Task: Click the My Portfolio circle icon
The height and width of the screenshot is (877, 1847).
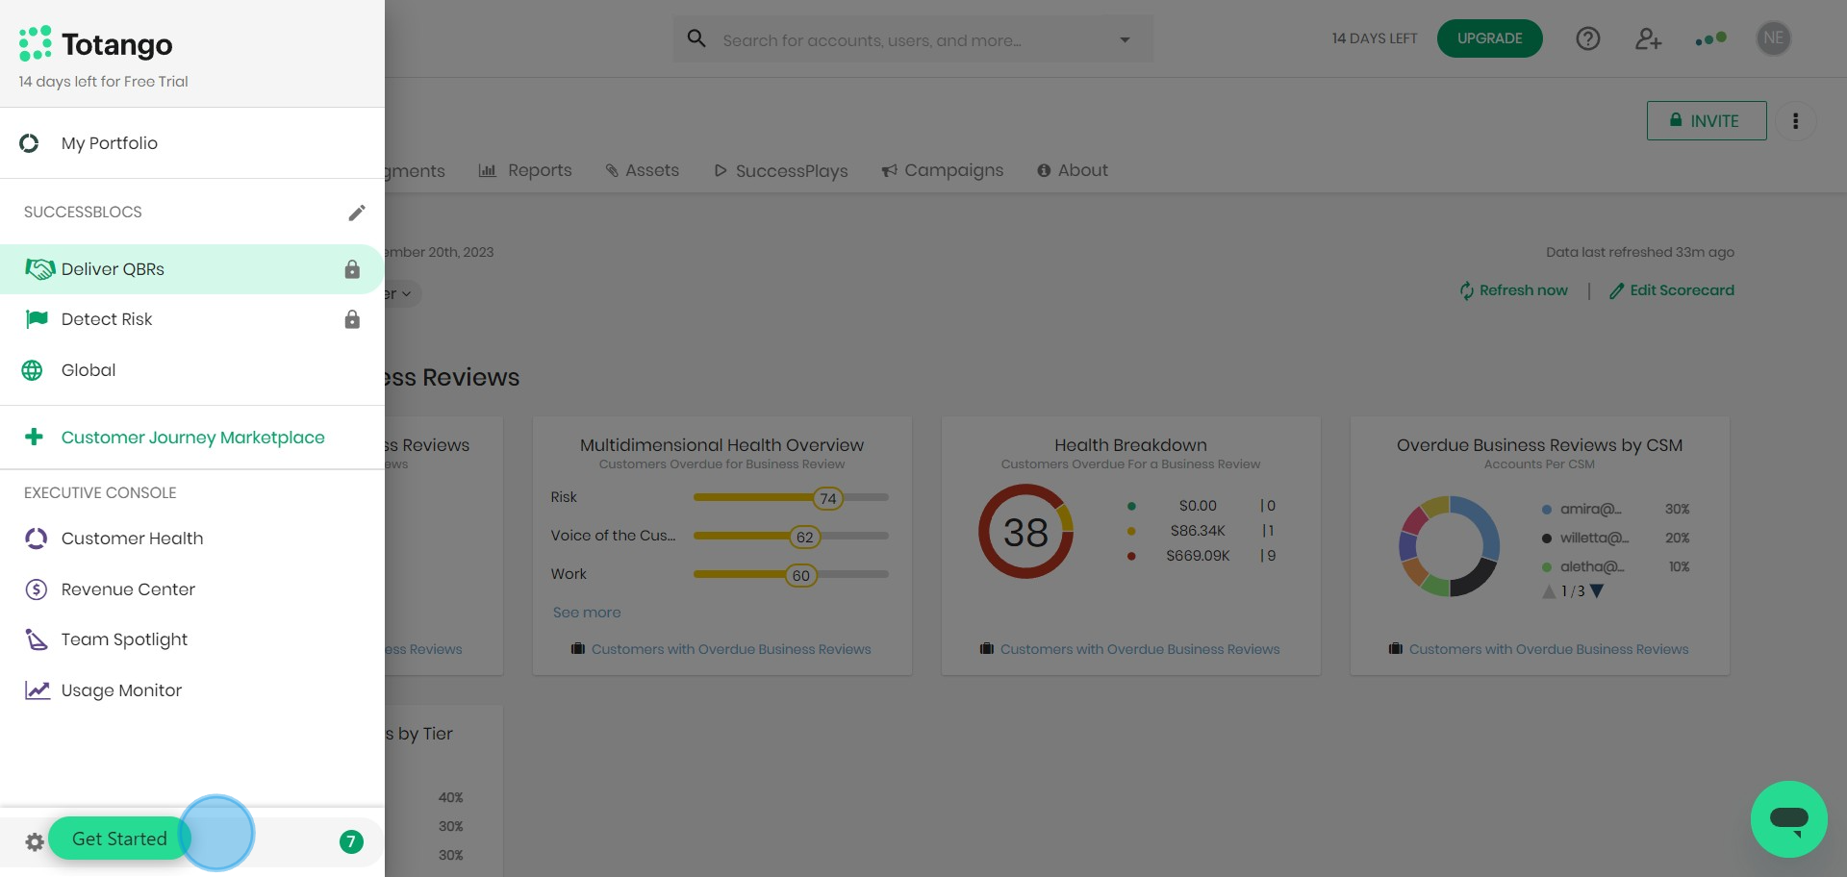Action: (29, 143)
